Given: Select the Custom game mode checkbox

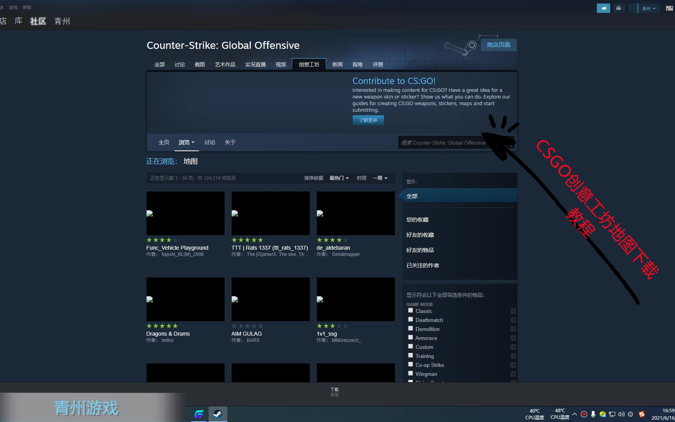Looking at the screenshot, I should click(411, 346).
